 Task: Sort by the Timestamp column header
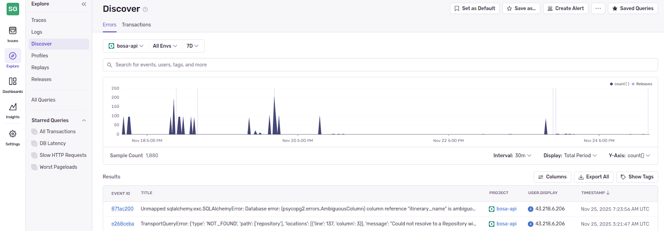595,193
